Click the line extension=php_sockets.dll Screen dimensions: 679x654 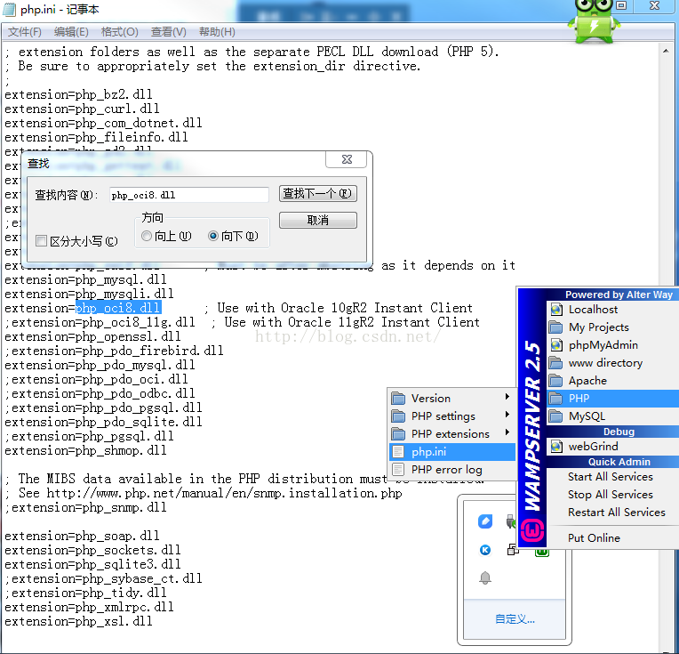[92, 550]
